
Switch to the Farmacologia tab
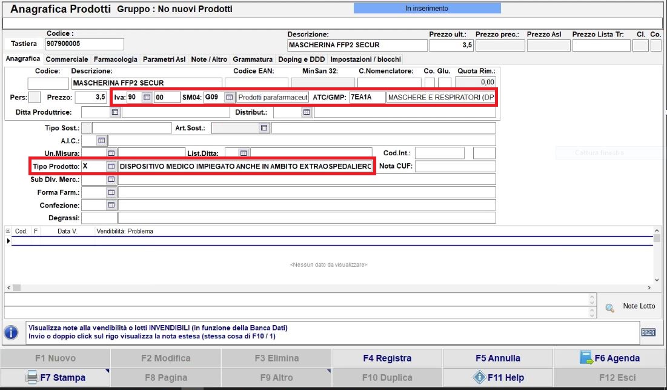pyautogui.click(x=115, y=59)
